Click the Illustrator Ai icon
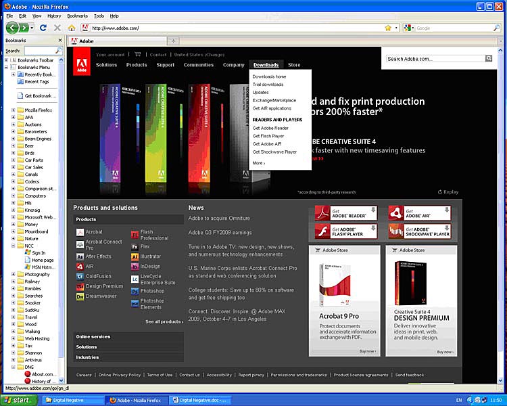The image size is (507, 406). point(135,256)
